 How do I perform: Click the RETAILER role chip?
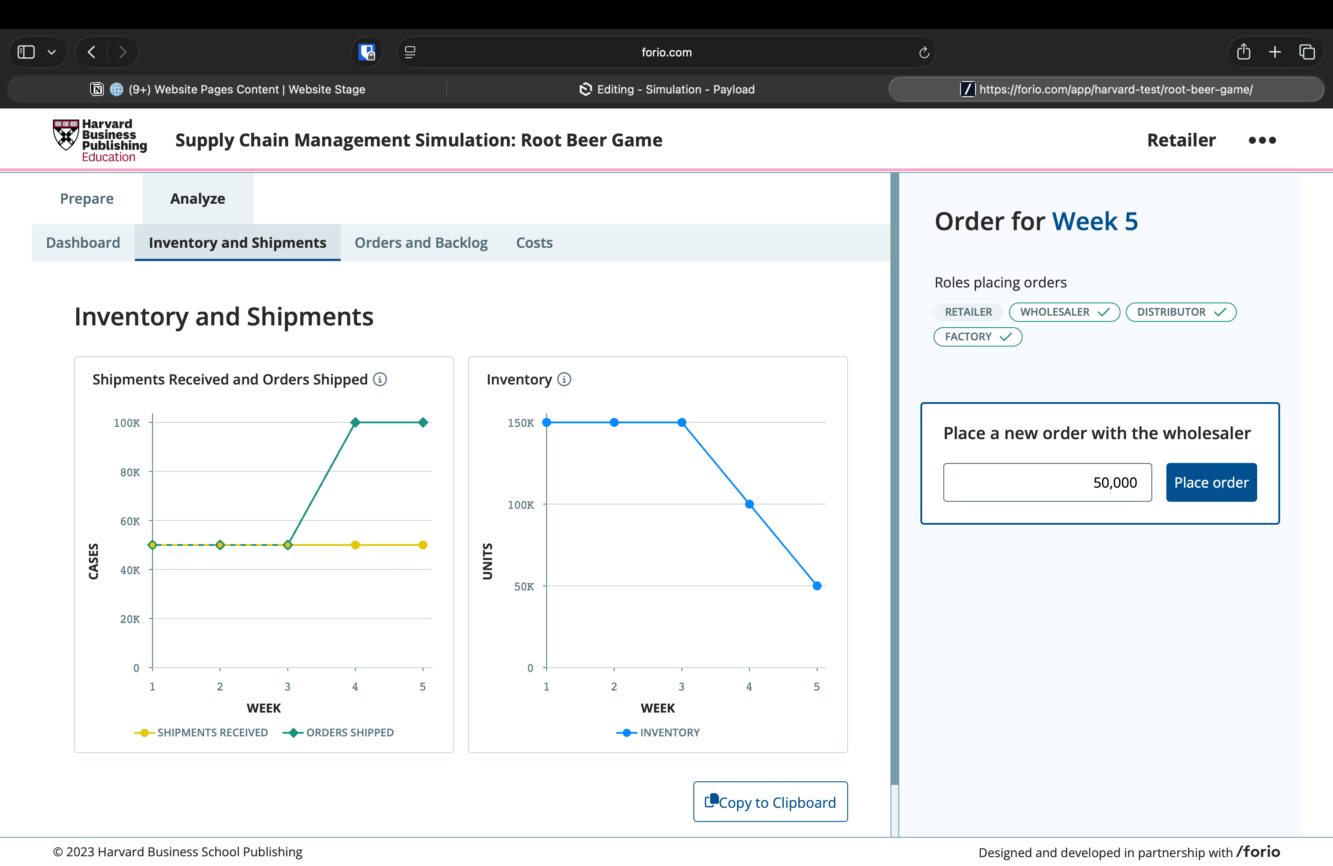click(968, 312)
